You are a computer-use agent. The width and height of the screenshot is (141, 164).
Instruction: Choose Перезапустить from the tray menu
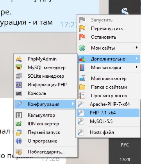pos(109,29)
